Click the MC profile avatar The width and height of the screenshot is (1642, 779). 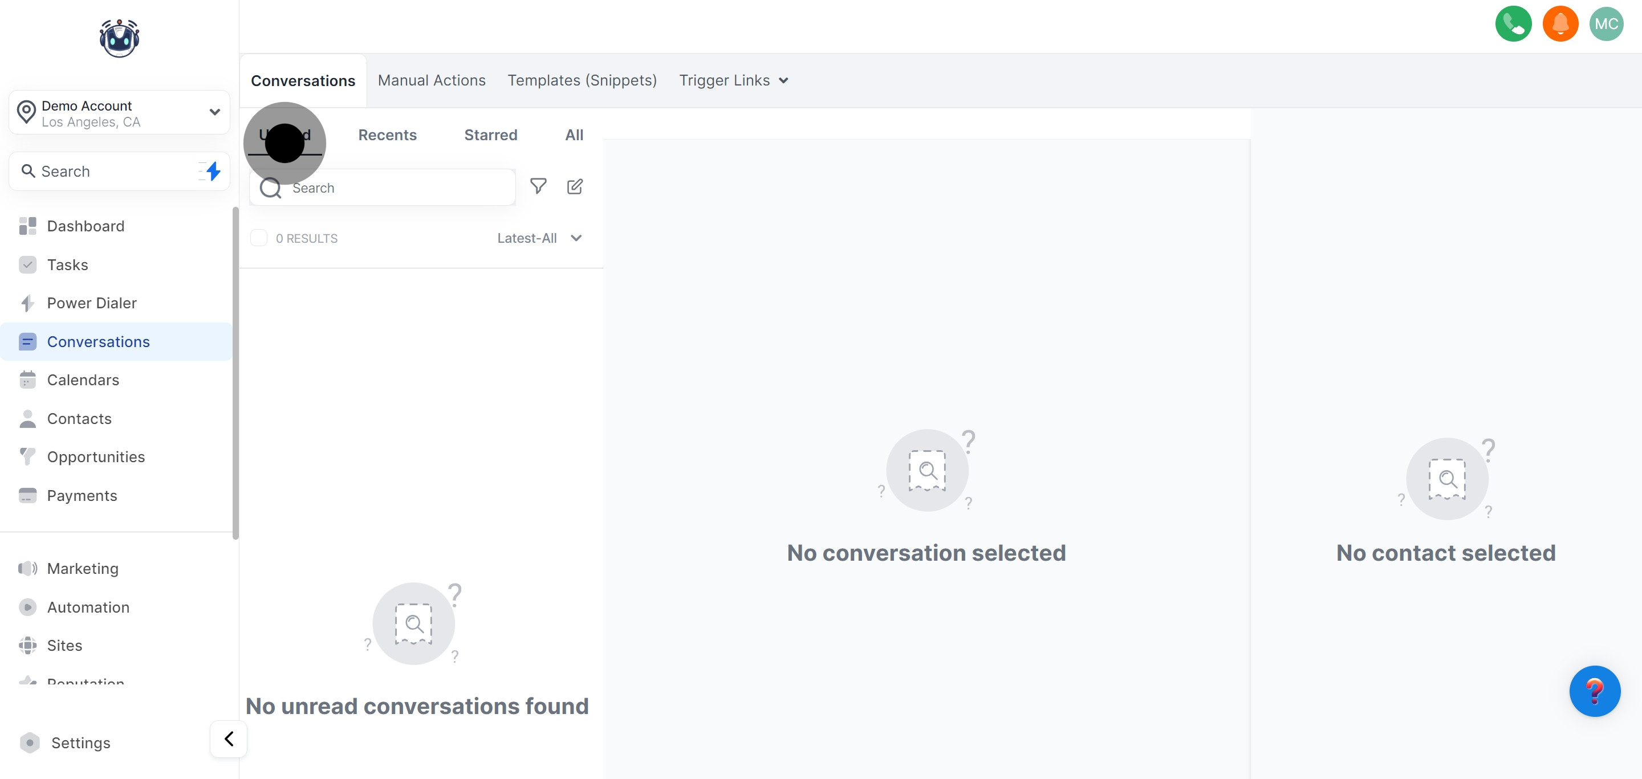click(x=1606, y=24)
